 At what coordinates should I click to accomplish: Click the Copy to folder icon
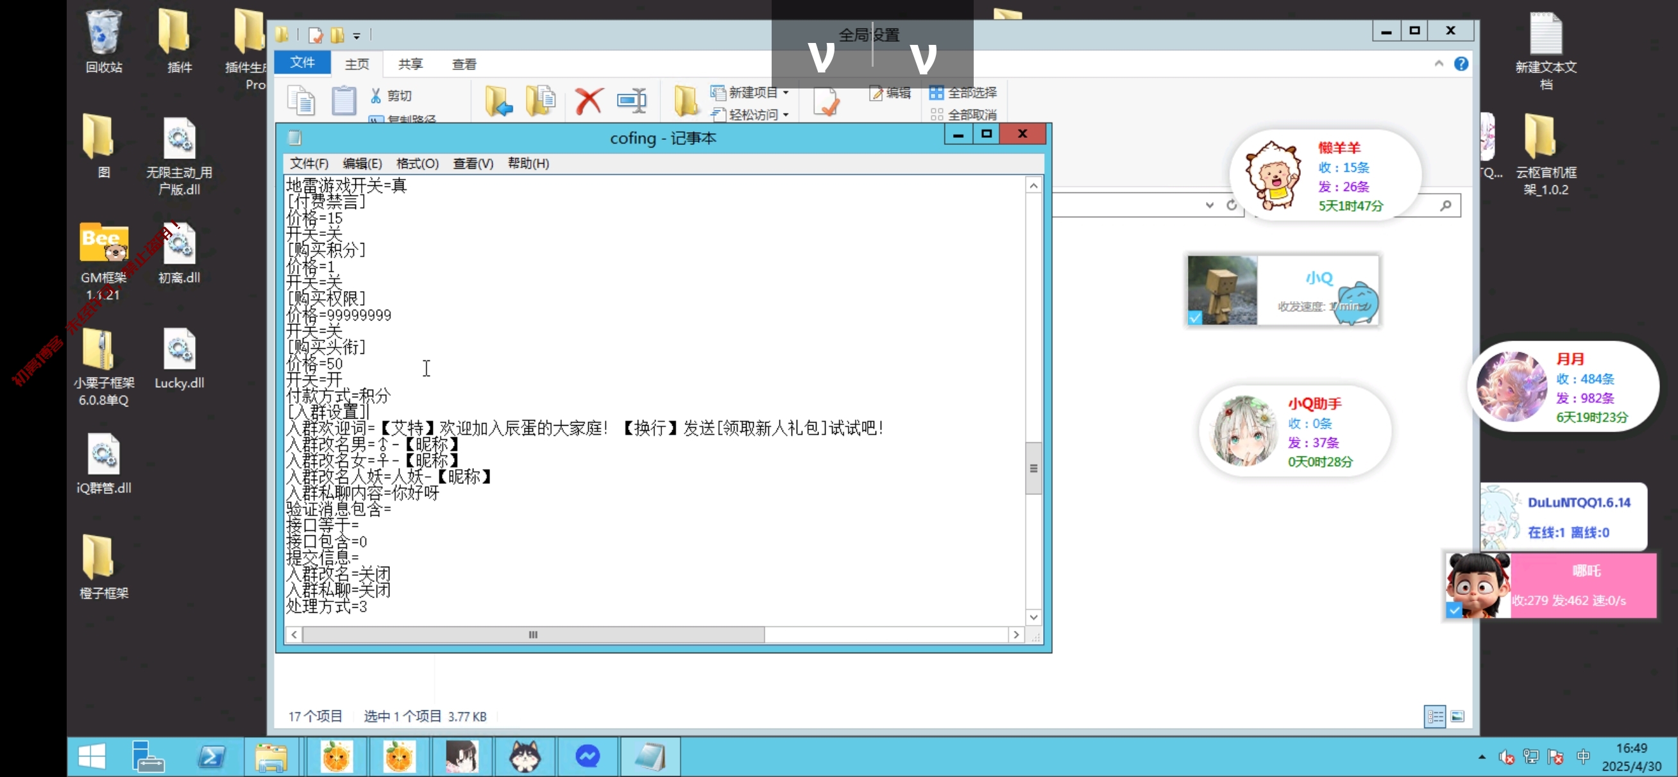tap(540, 100)
